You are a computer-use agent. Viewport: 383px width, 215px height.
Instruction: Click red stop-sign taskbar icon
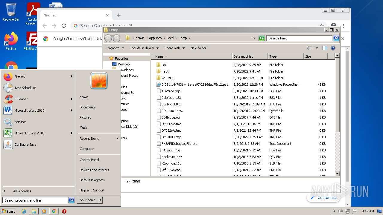point(64,211)
